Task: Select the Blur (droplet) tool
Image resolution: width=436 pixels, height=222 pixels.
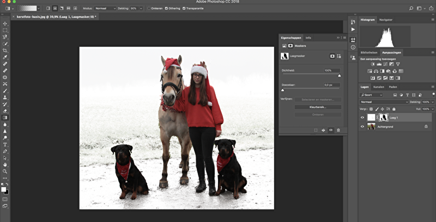Action: click(5, 124)
